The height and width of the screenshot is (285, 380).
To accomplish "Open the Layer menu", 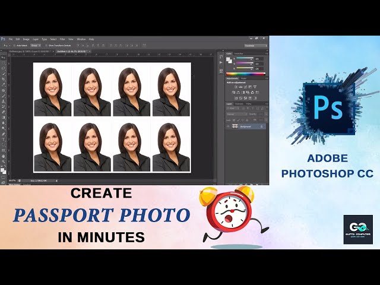I will click(36, 39).
